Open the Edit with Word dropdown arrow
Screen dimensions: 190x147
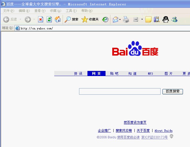142,19
